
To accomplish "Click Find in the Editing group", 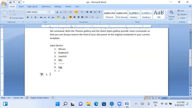I will [181, 11].
